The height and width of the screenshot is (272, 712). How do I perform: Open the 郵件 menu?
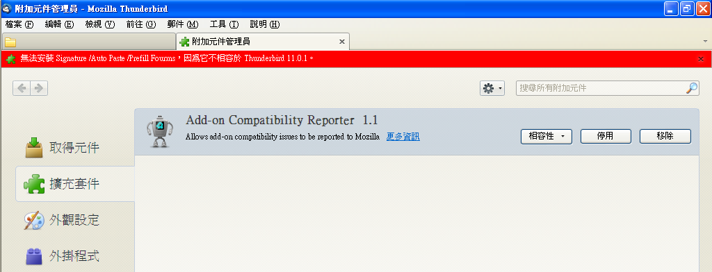tap(183, 24)
